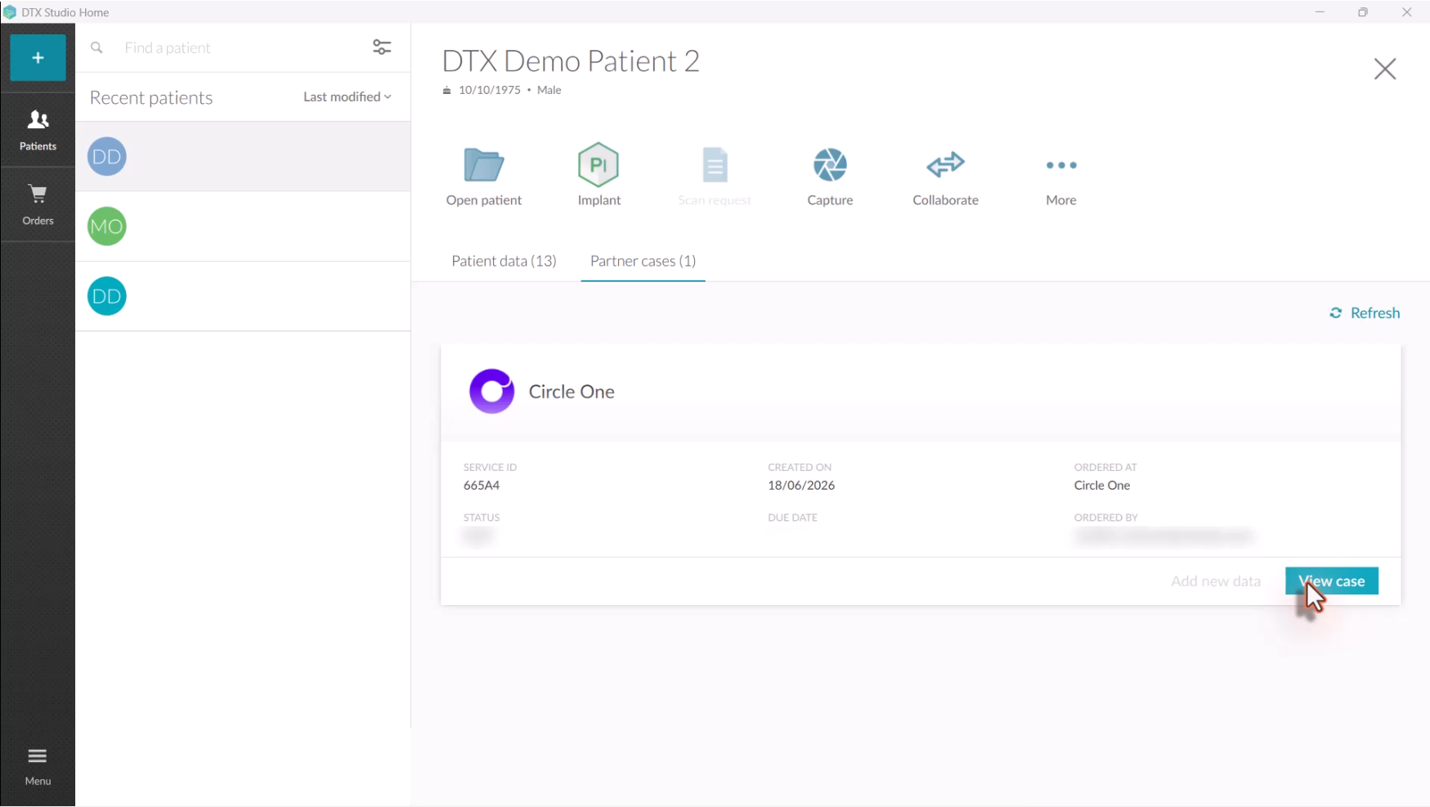Close the patient details panel with X
This screenshot has height=807, width=1430.
point(1385,69)
